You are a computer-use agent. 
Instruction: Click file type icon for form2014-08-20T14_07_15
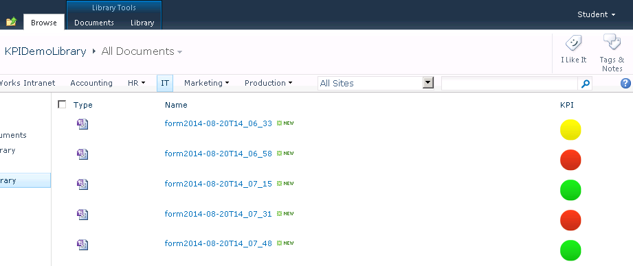pyautogui.click(x=82, y=184)
